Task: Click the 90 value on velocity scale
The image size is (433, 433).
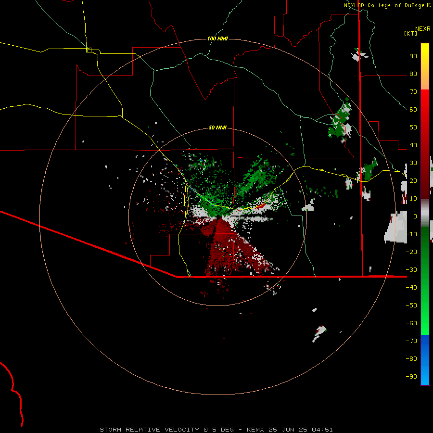Action: (x=413, y=56)
